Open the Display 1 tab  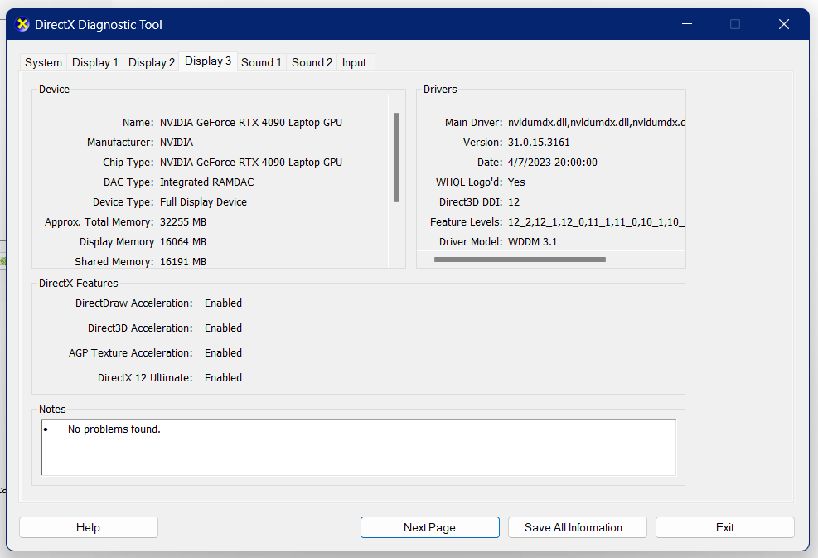95,62
